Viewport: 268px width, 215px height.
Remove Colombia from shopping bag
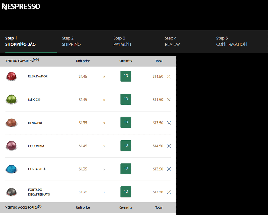tap(169, 146)
